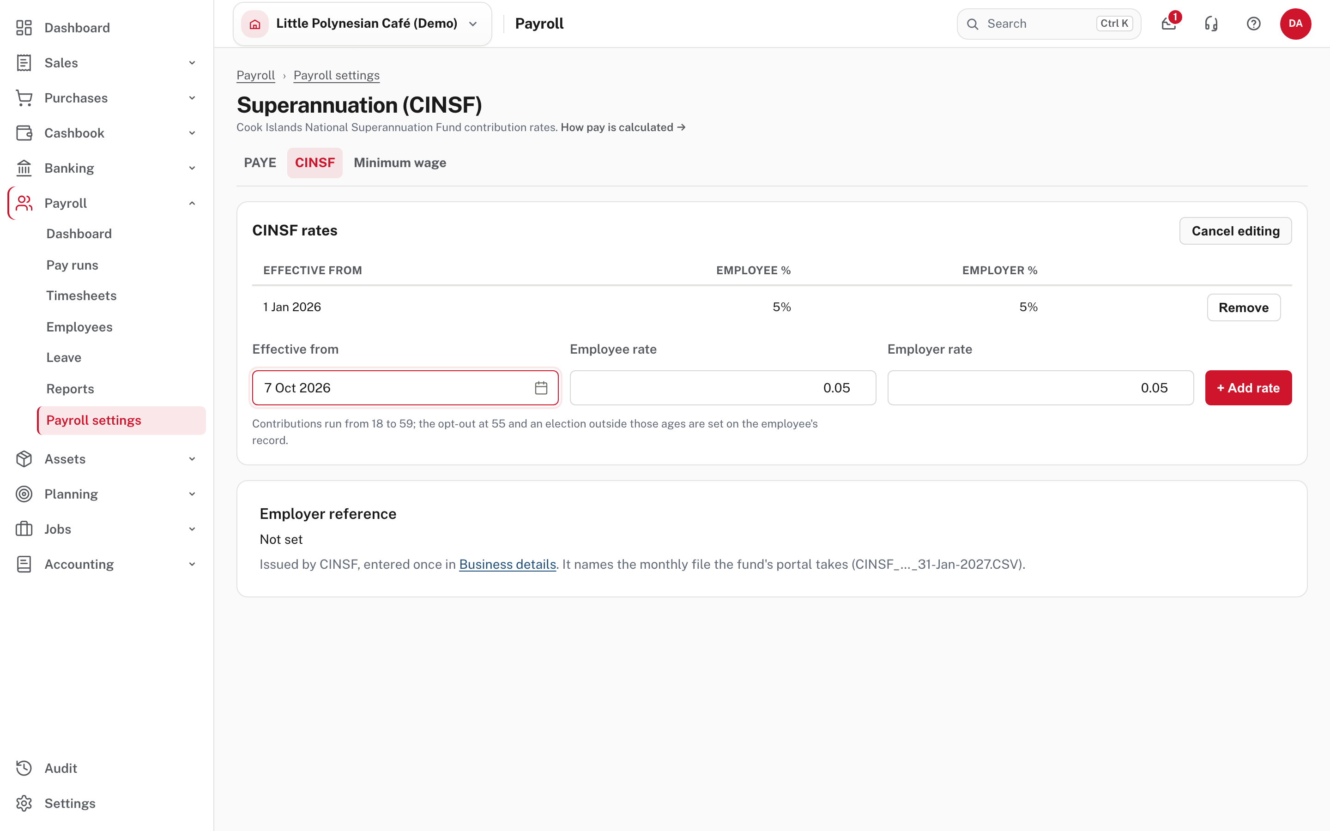
Task: Click the Add rate button
Action: coord(1248,388)
